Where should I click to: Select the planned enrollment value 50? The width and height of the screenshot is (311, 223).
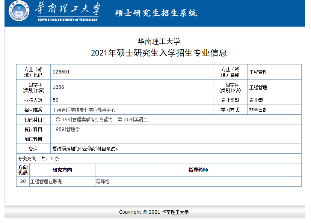(x=56, y=100)
